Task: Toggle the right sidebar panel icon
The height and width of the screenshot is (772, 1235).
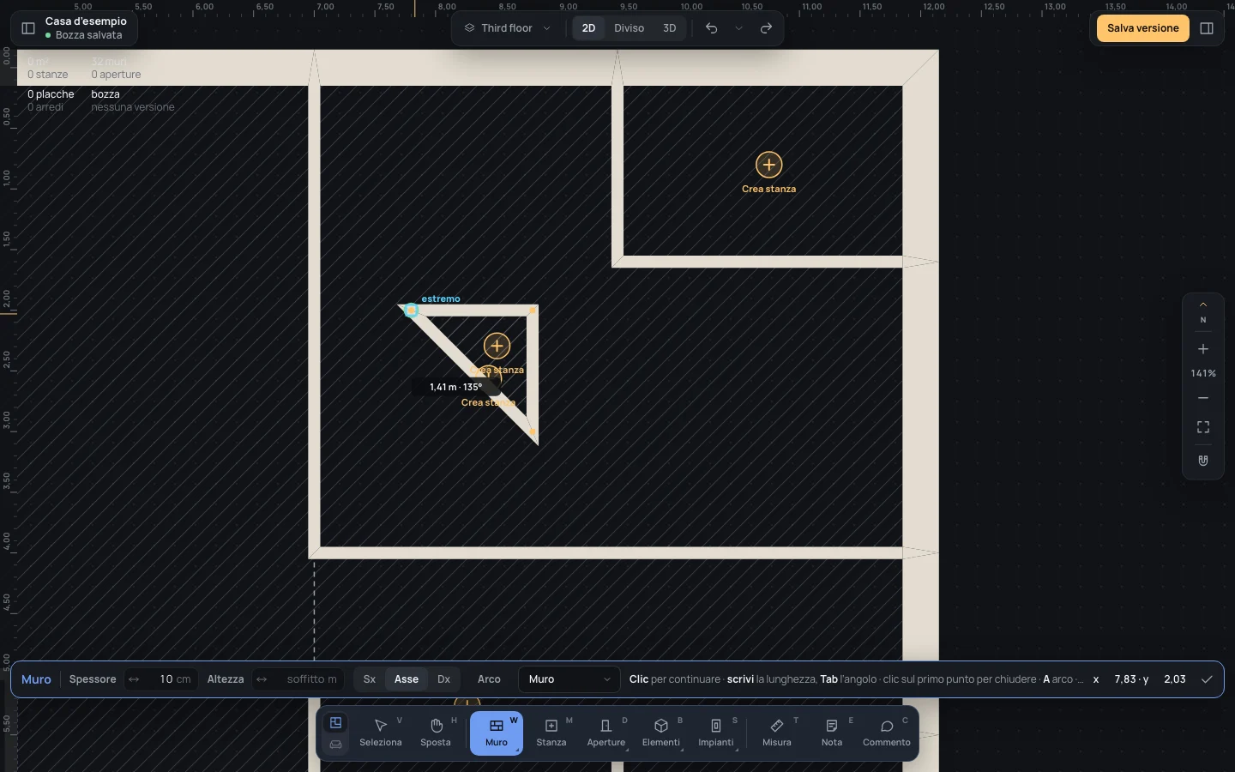Action: (1208, 28)
